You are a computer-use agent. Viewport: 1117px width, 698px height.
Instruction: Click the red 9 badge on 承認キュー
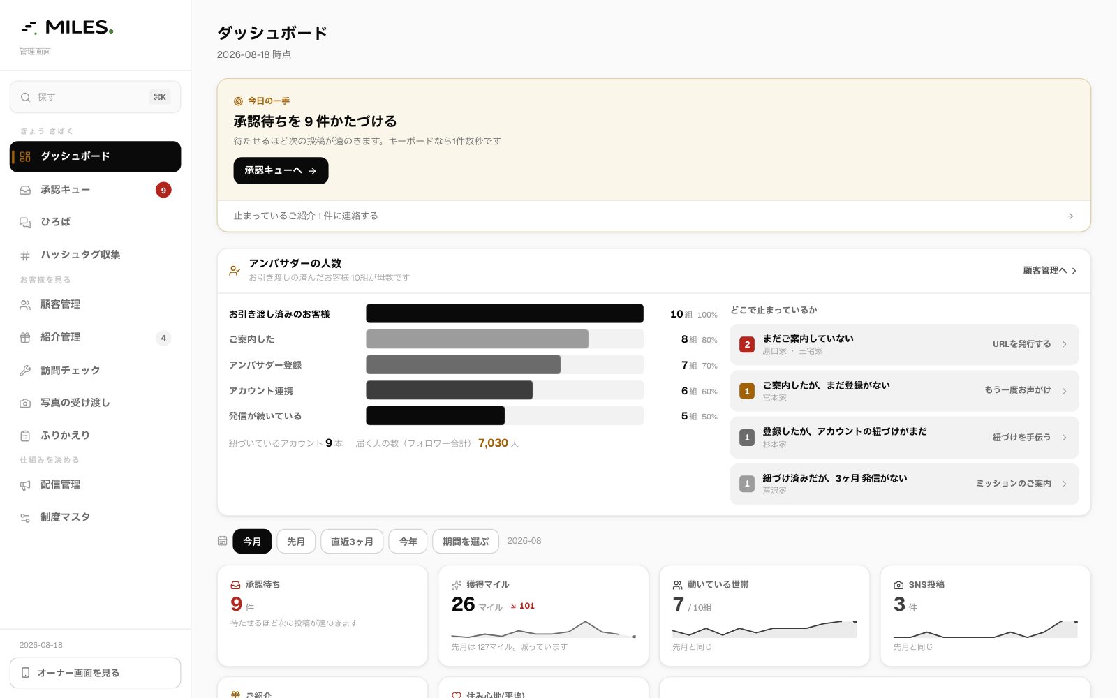click(x=163, y=190)
